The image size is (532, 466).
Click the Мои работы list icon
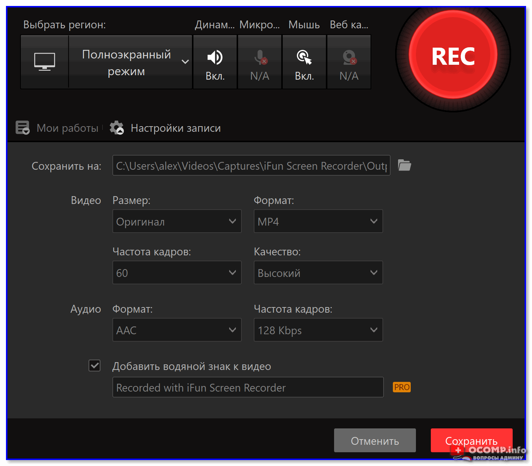coord(23,128)
